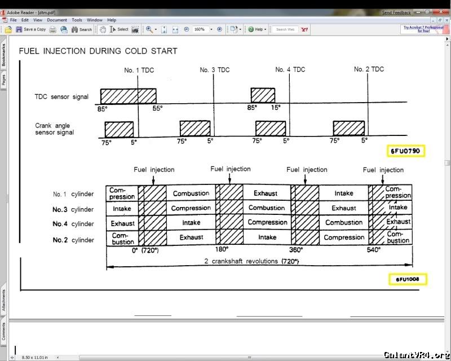Open the Document menu

(x=57, y=20)
